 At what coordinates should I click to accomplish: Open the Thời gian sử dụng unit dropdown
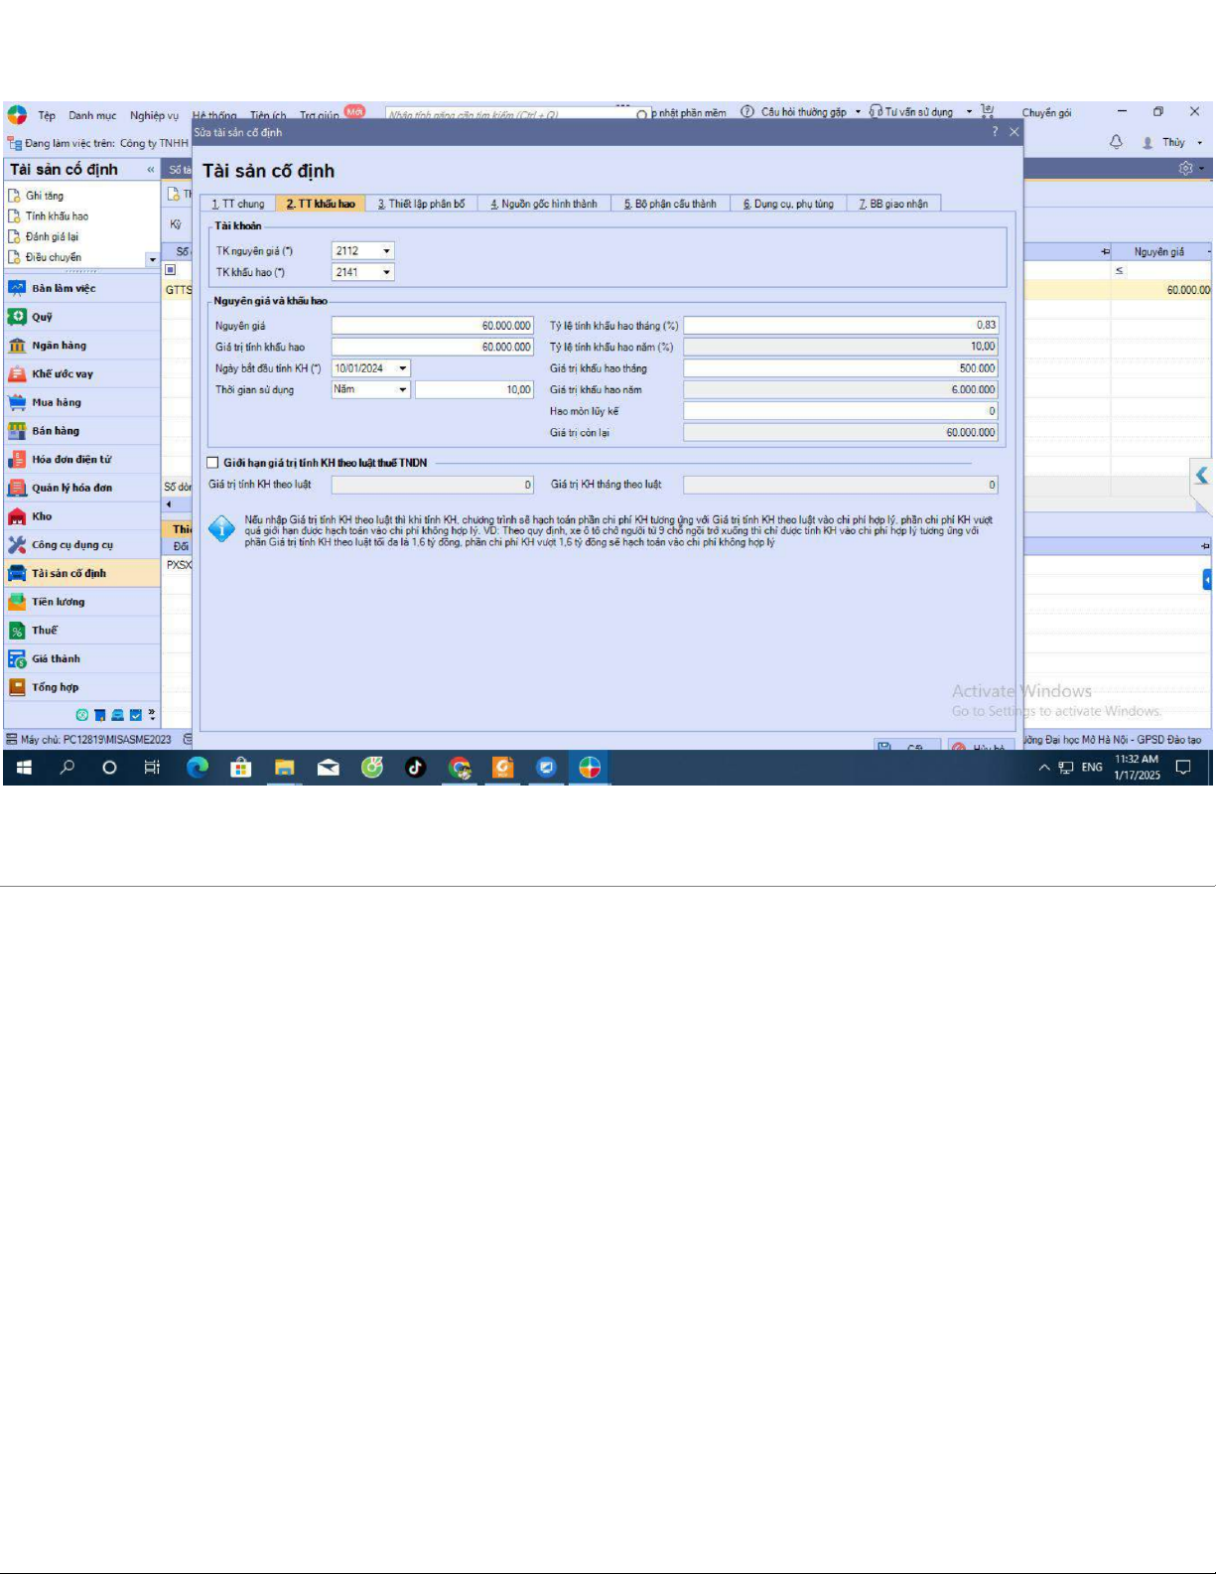[x=402, y=389]
